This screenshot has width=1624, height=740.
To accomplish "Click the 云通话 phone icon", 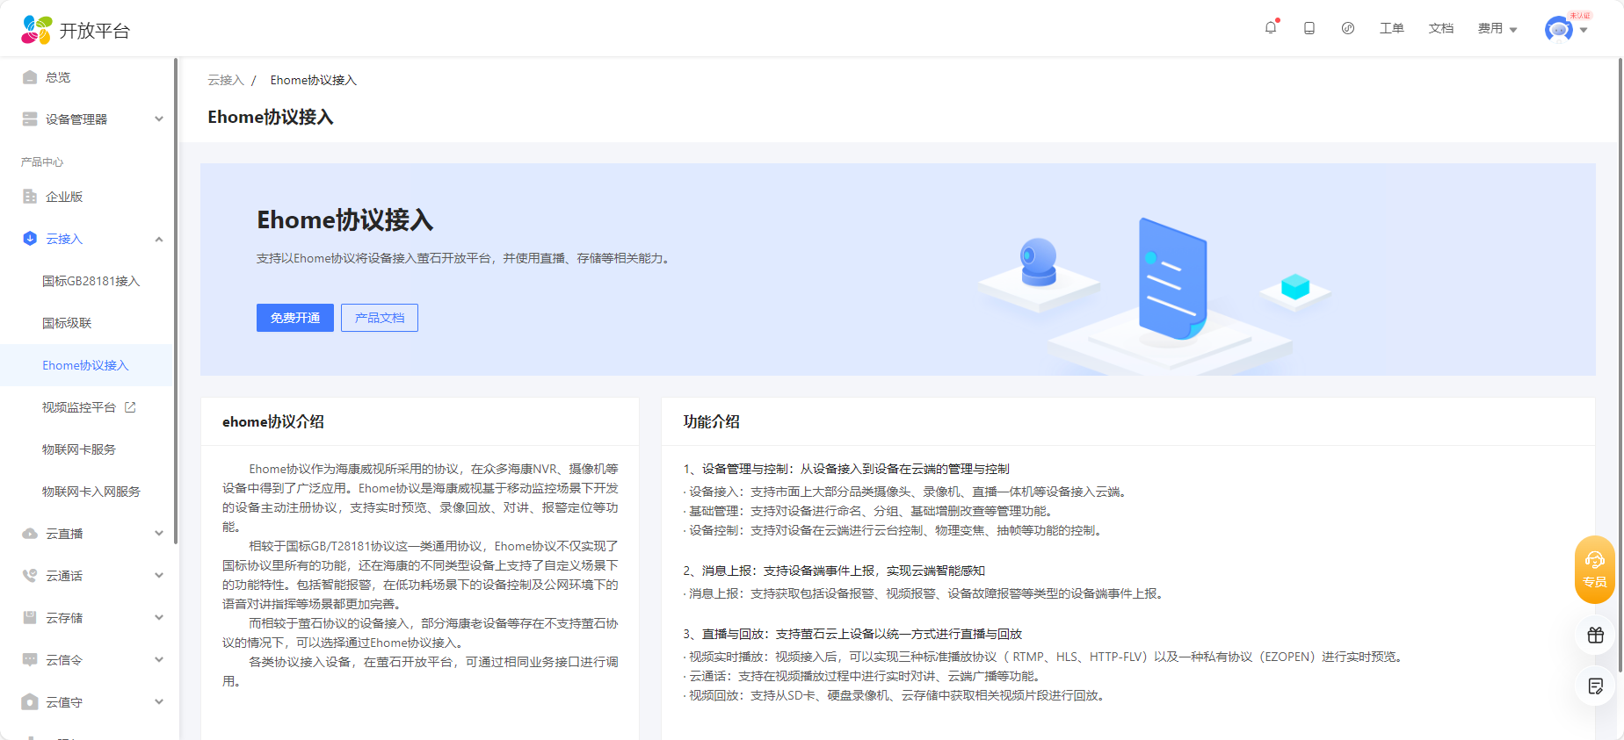I will [x=30, y=576].
